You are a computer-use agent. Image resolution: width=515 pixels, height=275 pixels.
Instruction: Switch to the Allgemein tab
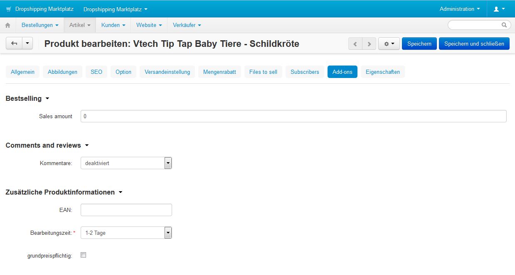[x=22, y=72]
